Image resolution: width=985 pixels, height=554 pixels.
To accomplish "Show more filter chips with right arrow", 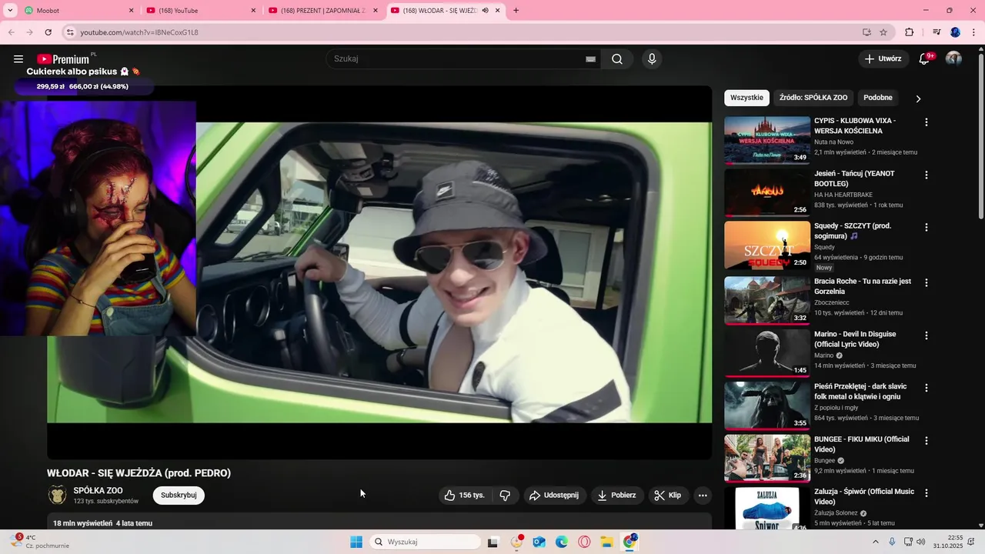I will [918, 98].
